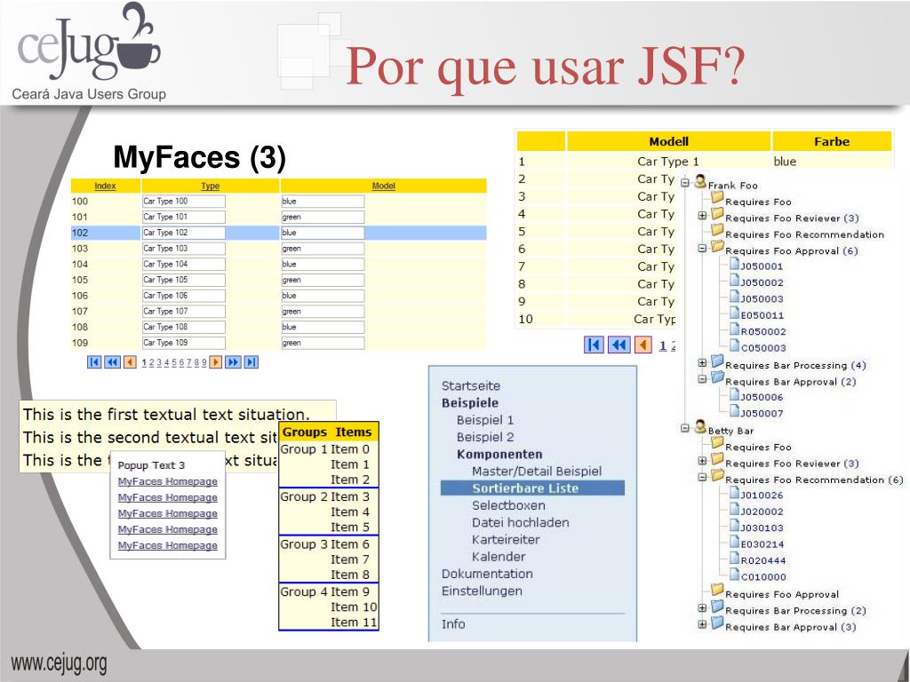Sort by the Index column header
Viewport: 910px width, 682px height.
(x=105, y=186)
